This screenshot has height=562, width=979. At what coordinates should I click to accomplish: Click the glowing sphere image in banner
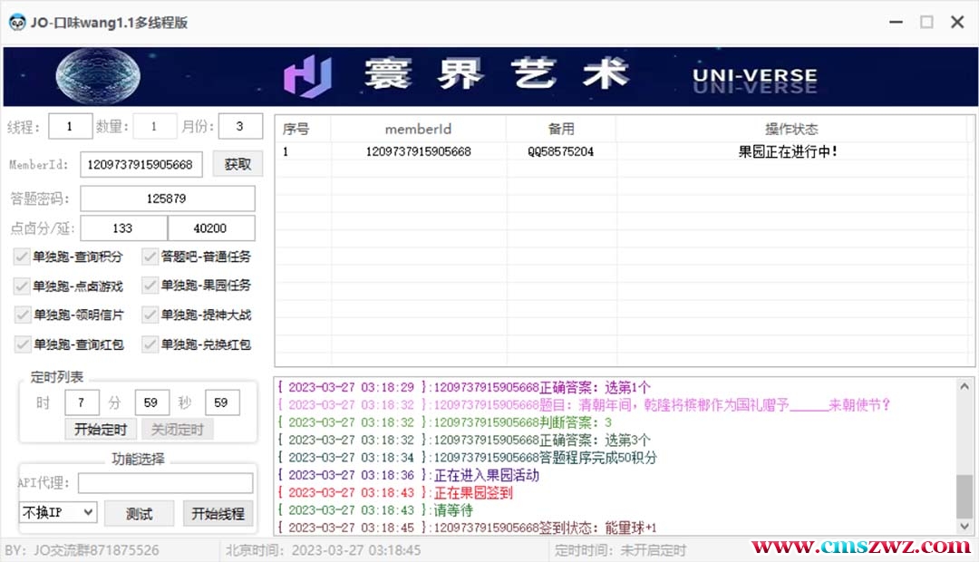(x=98, y=75)
